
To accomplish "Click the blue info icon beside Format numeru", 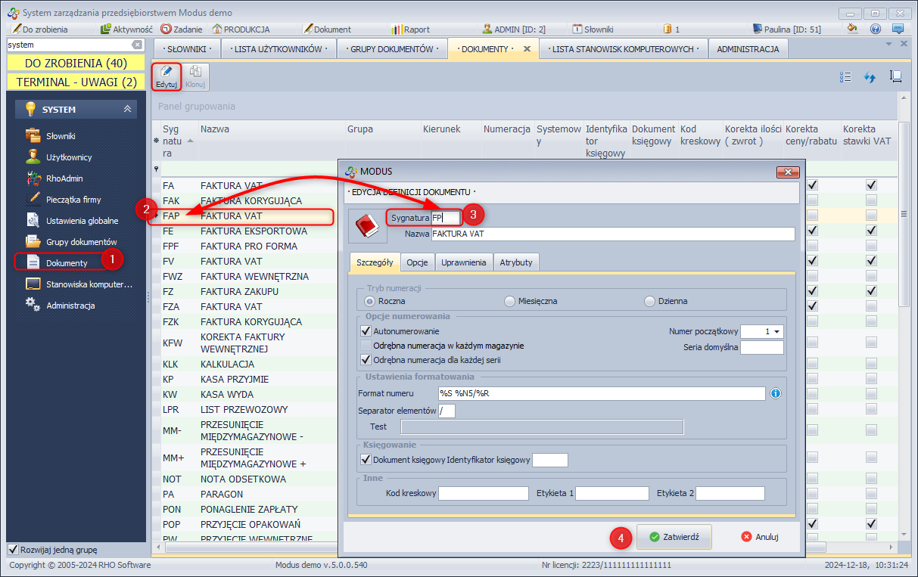I will [776, 393].
